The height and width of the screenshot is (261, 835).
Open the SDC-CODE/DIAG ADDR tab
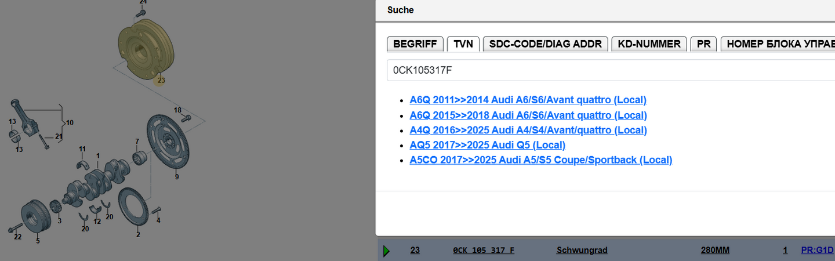click(x=546, y=44)
